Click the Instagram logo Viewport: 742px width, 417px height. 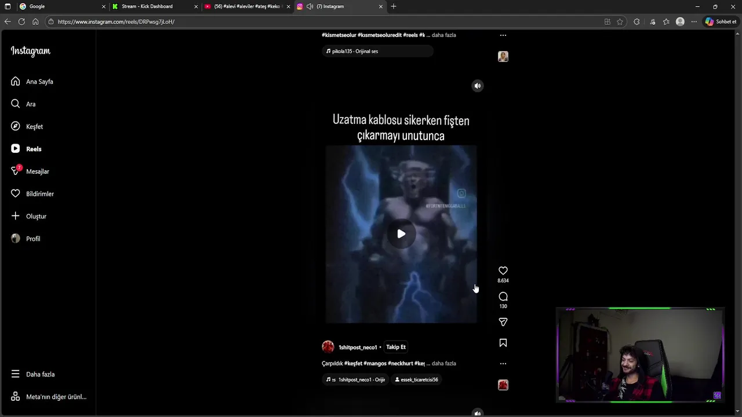click(31, 51)
